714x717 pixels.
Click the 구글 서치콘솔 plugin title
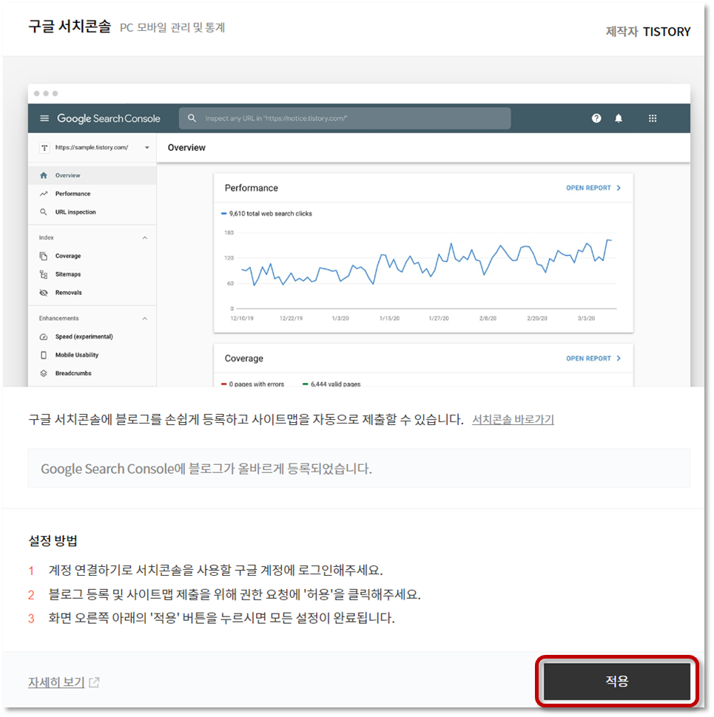pos(70,27)
